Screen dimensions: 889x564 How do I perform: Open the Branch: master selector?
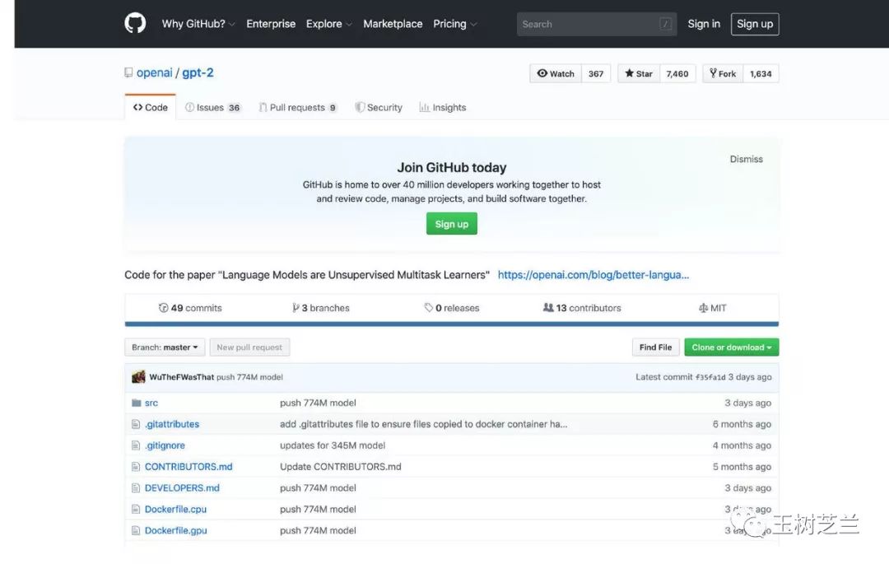165,347
